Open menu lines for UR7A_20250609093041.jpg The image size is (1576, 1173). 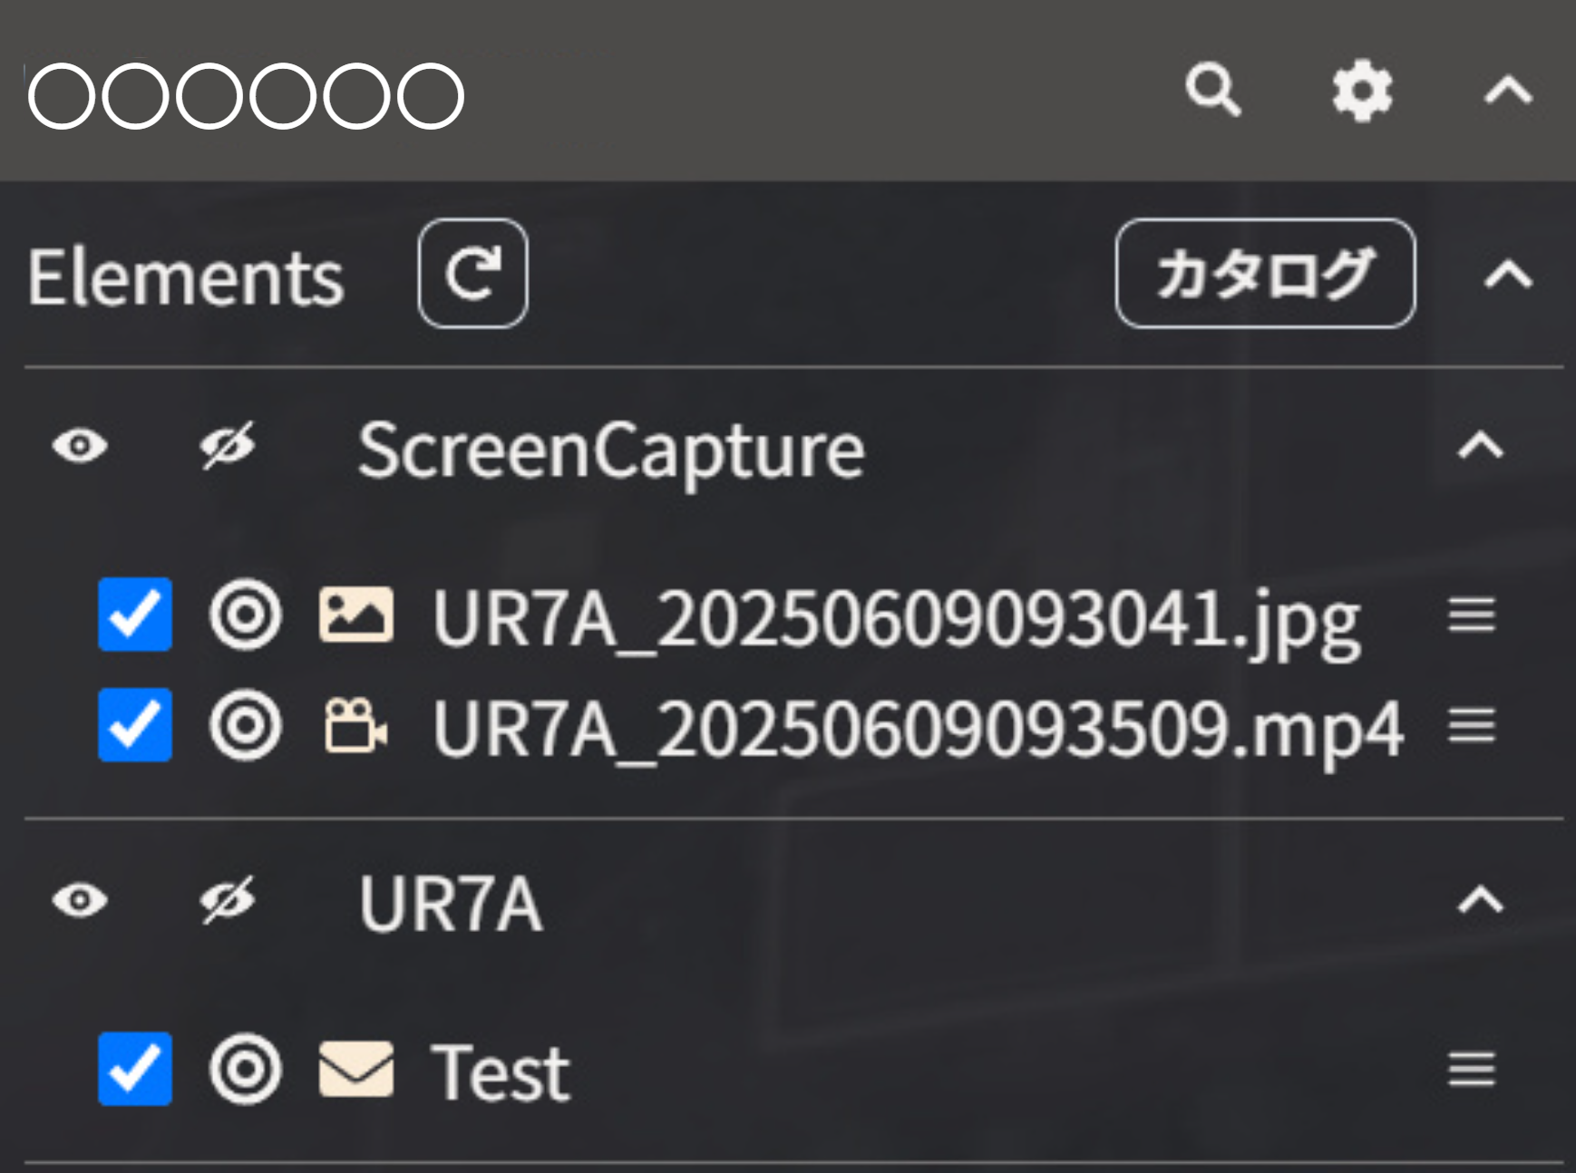[1471, 616]
